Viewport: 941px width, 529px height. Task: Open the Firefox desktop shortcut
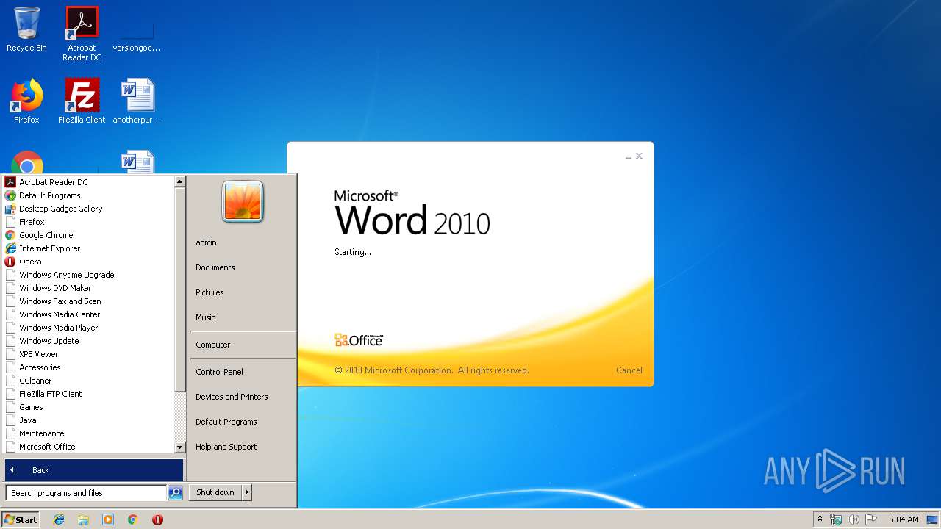tap(26, 101)
